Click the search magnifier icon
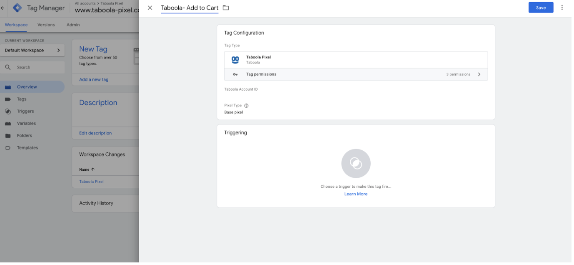This screenshot has width=574, height=265. pos(8,67)
